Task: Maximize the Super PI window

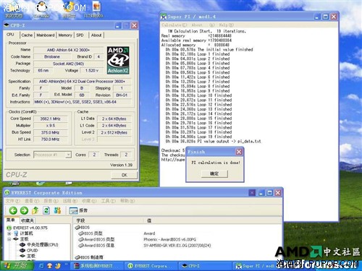Action: tap(326, 17)
